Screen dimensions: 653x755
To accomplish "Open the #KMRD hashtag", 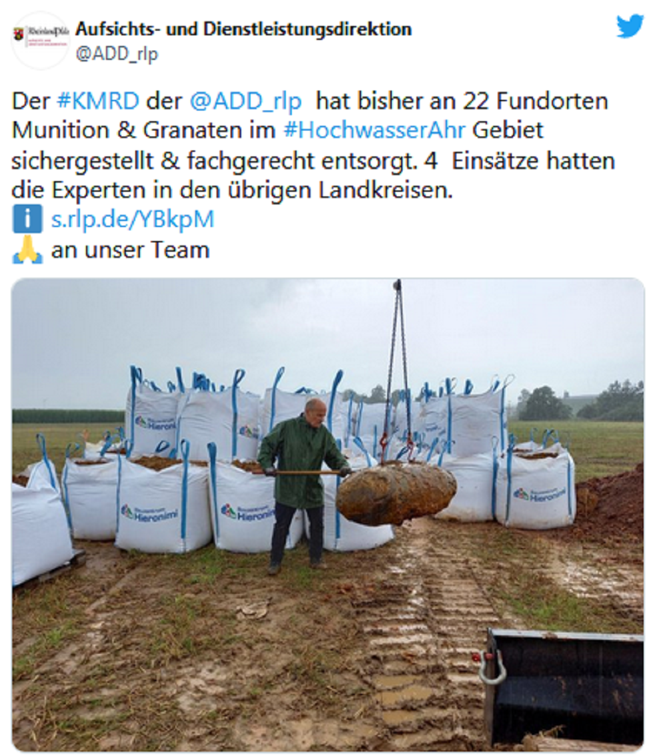I will (98, 101).
